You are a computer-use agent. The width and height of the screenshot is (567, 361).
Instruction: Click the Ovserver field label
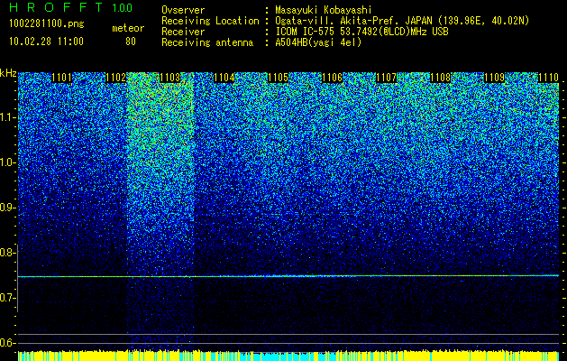[x=183, y=10]
